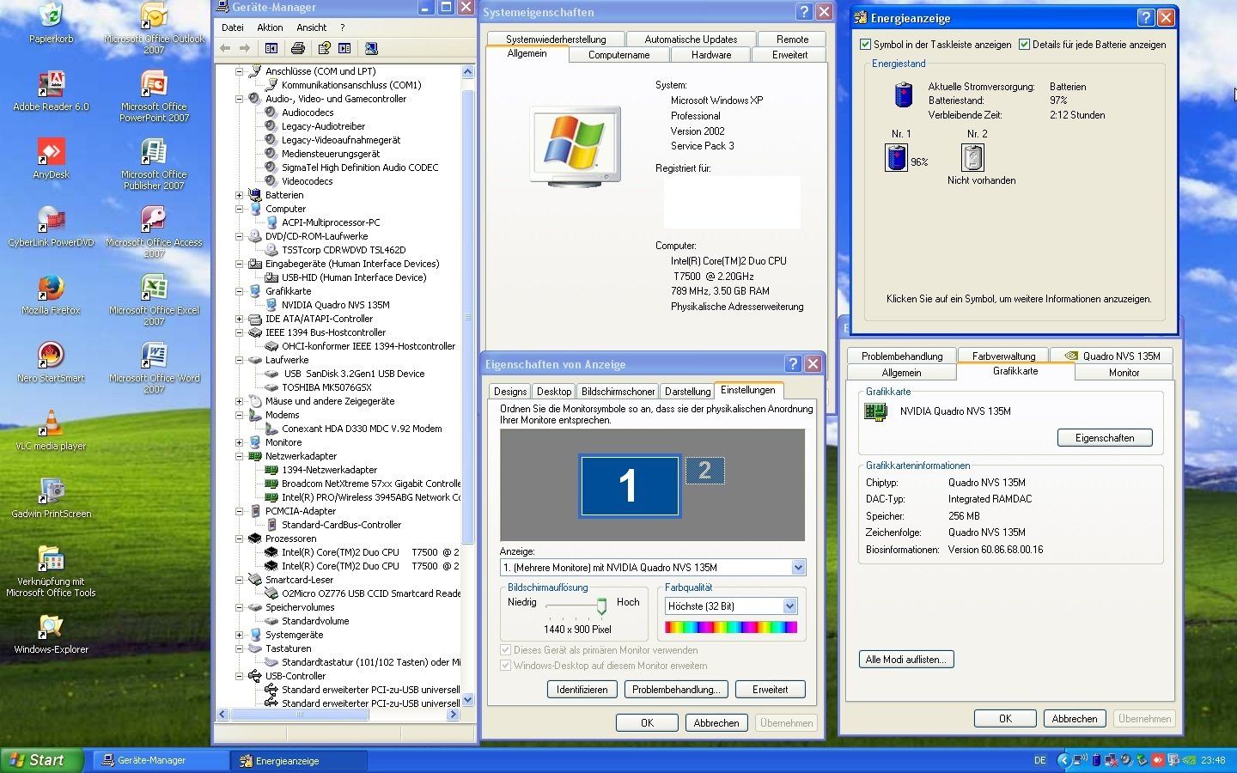Expand Mäuse und andere Zeigegeräte node
Image resolution: width=1237 pixels, height=773 pixels.
point(240,401)
